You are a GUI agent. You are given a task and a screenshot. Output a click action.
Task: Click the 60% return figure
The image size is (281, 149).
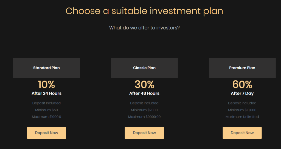click(242, 84)
